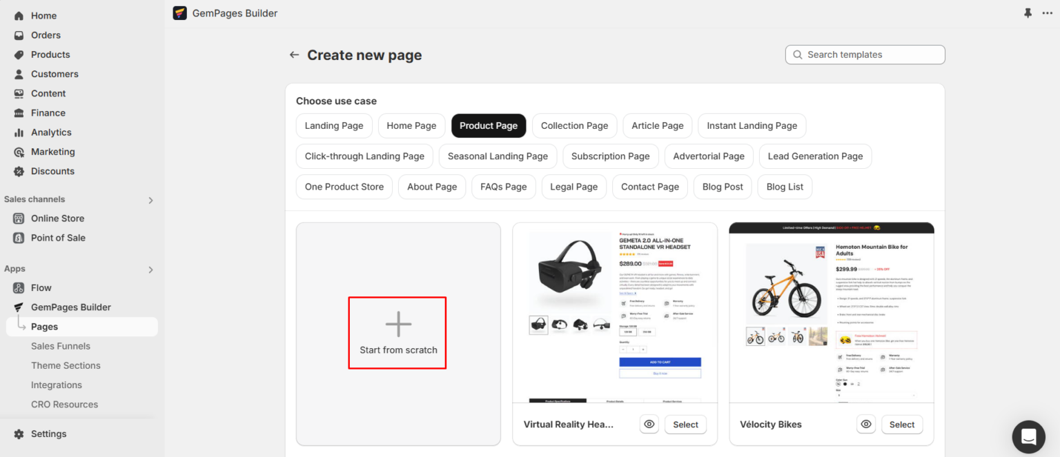Select the Vélocity Bikes template
The height and width of the screenshot is (457, 1060).
coord(902,424)
